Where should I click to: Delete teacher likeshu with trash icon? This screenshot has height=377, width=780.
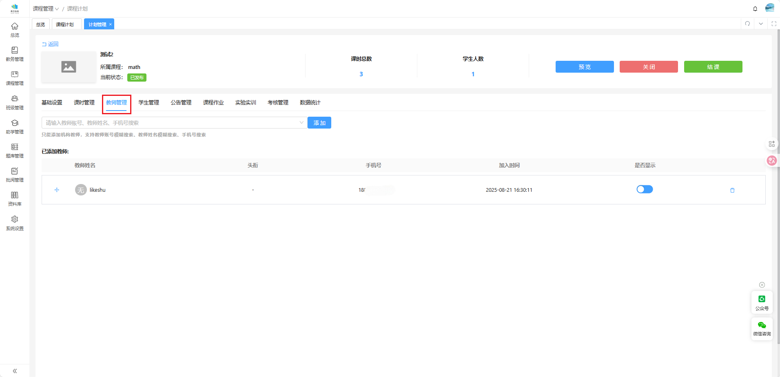point(732,190)
